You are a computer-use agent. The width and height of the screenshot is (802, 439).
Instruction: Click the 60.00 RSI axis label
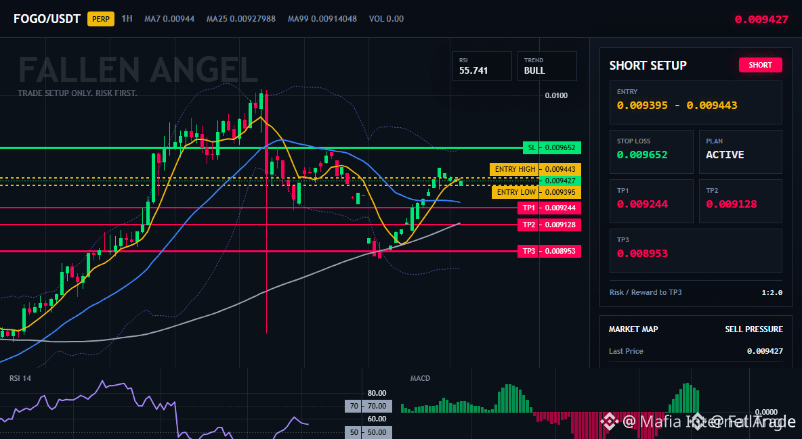click(377, 419)
